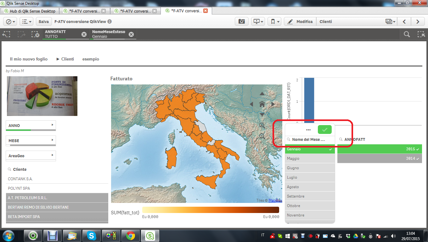The height and width of the screenshot is (242, 428).
Task: Click the Modifica edit button
Action: point(300,21)
